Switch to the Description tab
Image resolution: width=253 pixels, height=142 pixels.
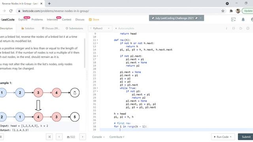coord(6,28)
